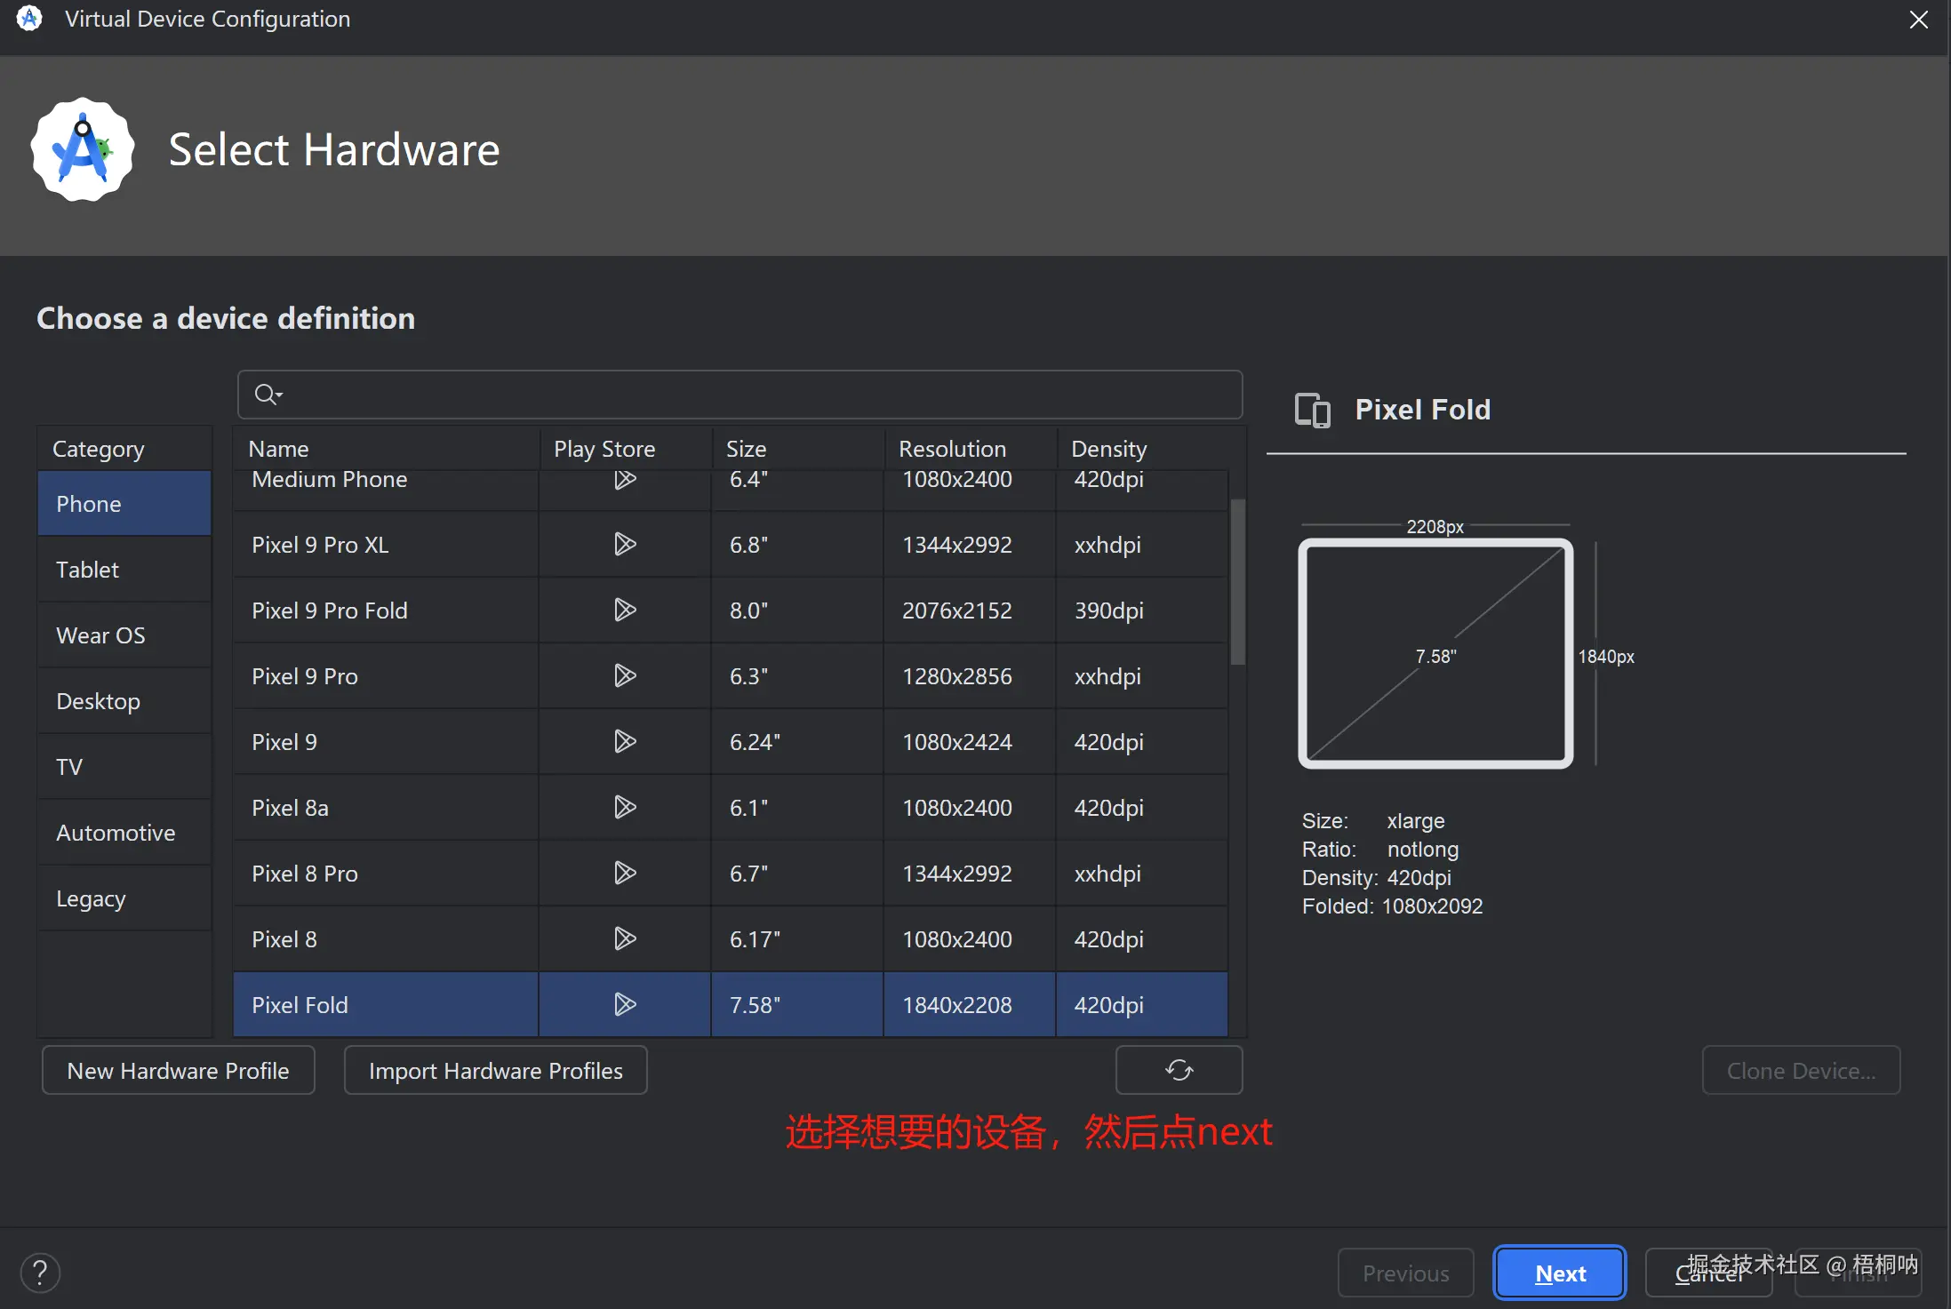Click Play Store icon in Pixel 8a row
The width and height of the screenshot is (1951, 1309).
pyautogui.click(x=625, y=807)
